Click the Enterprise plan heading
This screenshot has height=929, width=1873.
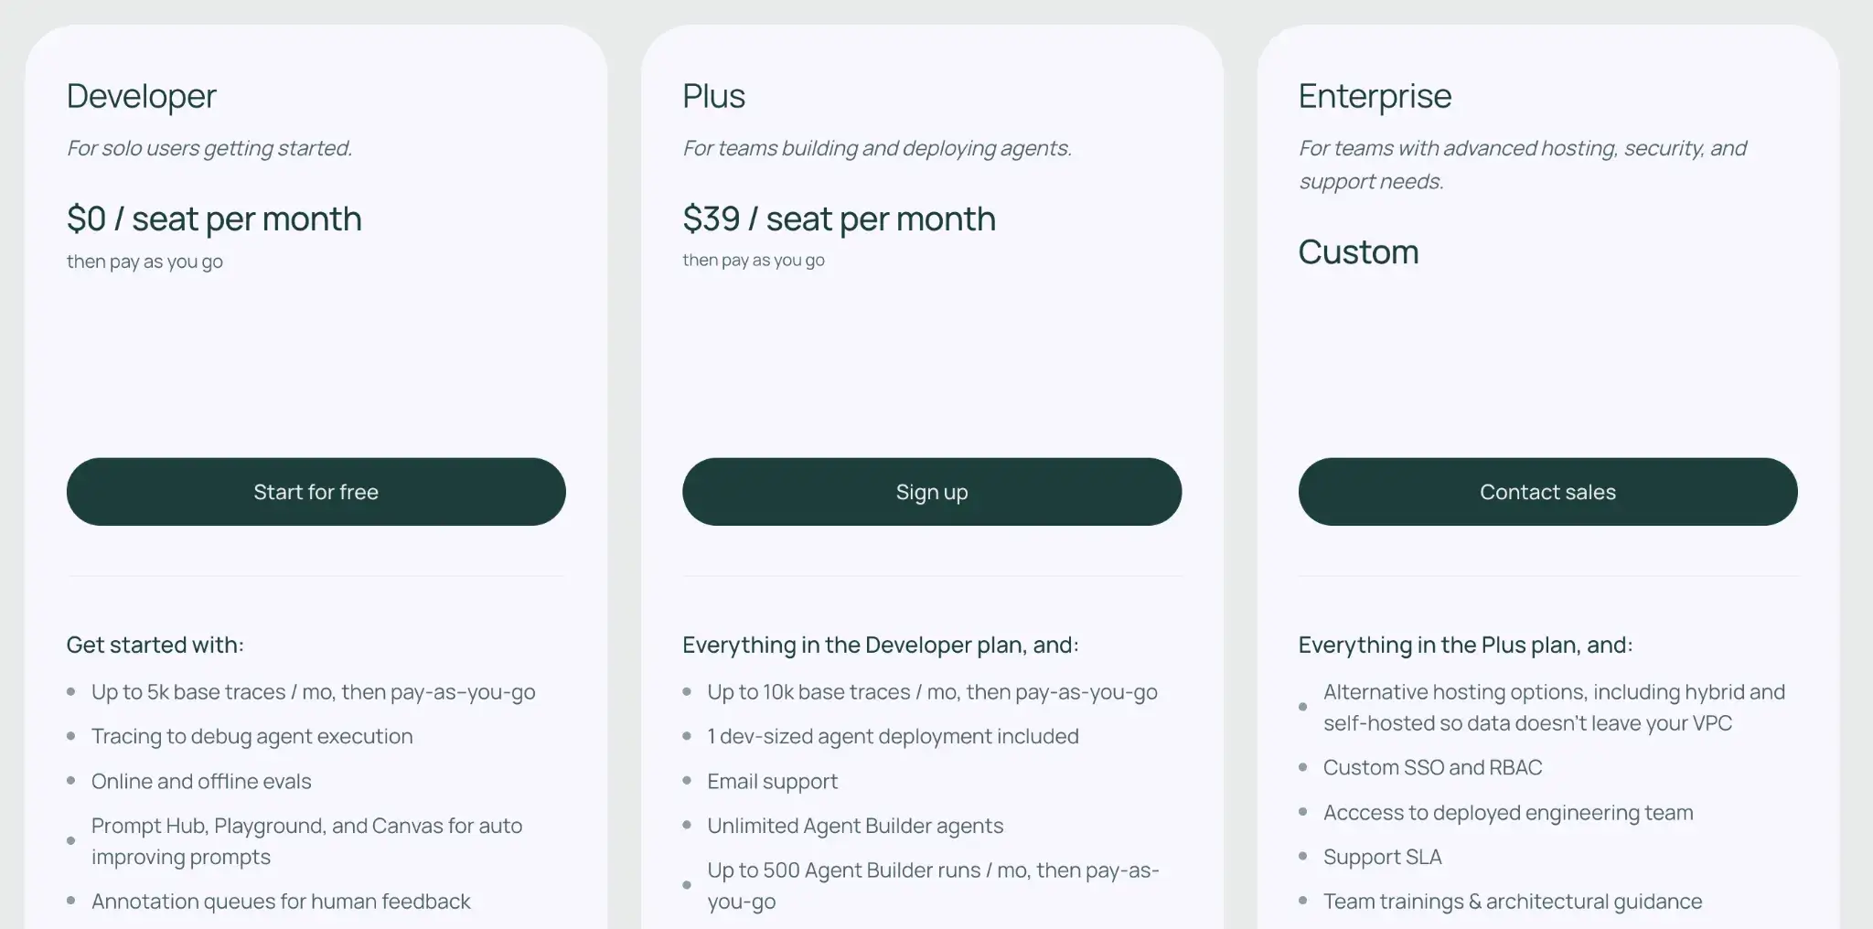[x=1375, y=96]
